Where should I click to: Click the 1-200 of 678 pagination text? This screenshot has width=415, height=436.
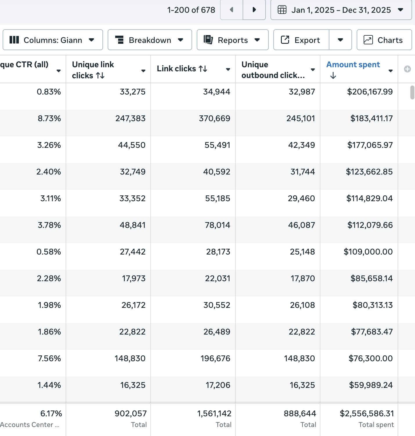point(191,10)
